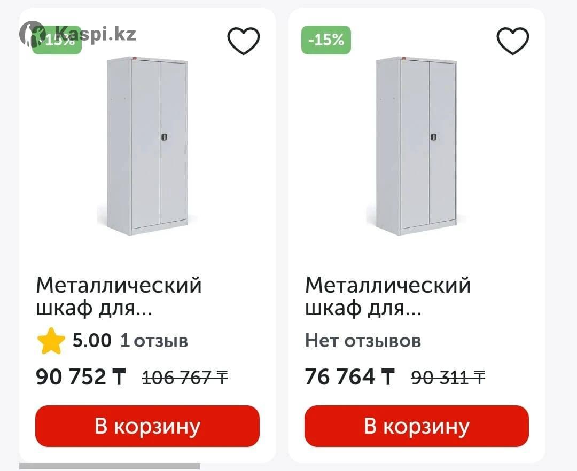This screenshot has height=471, width=577.
Task: Favorite the 90 752 ₸ cabinet with the heart
Action: (244, 41)
